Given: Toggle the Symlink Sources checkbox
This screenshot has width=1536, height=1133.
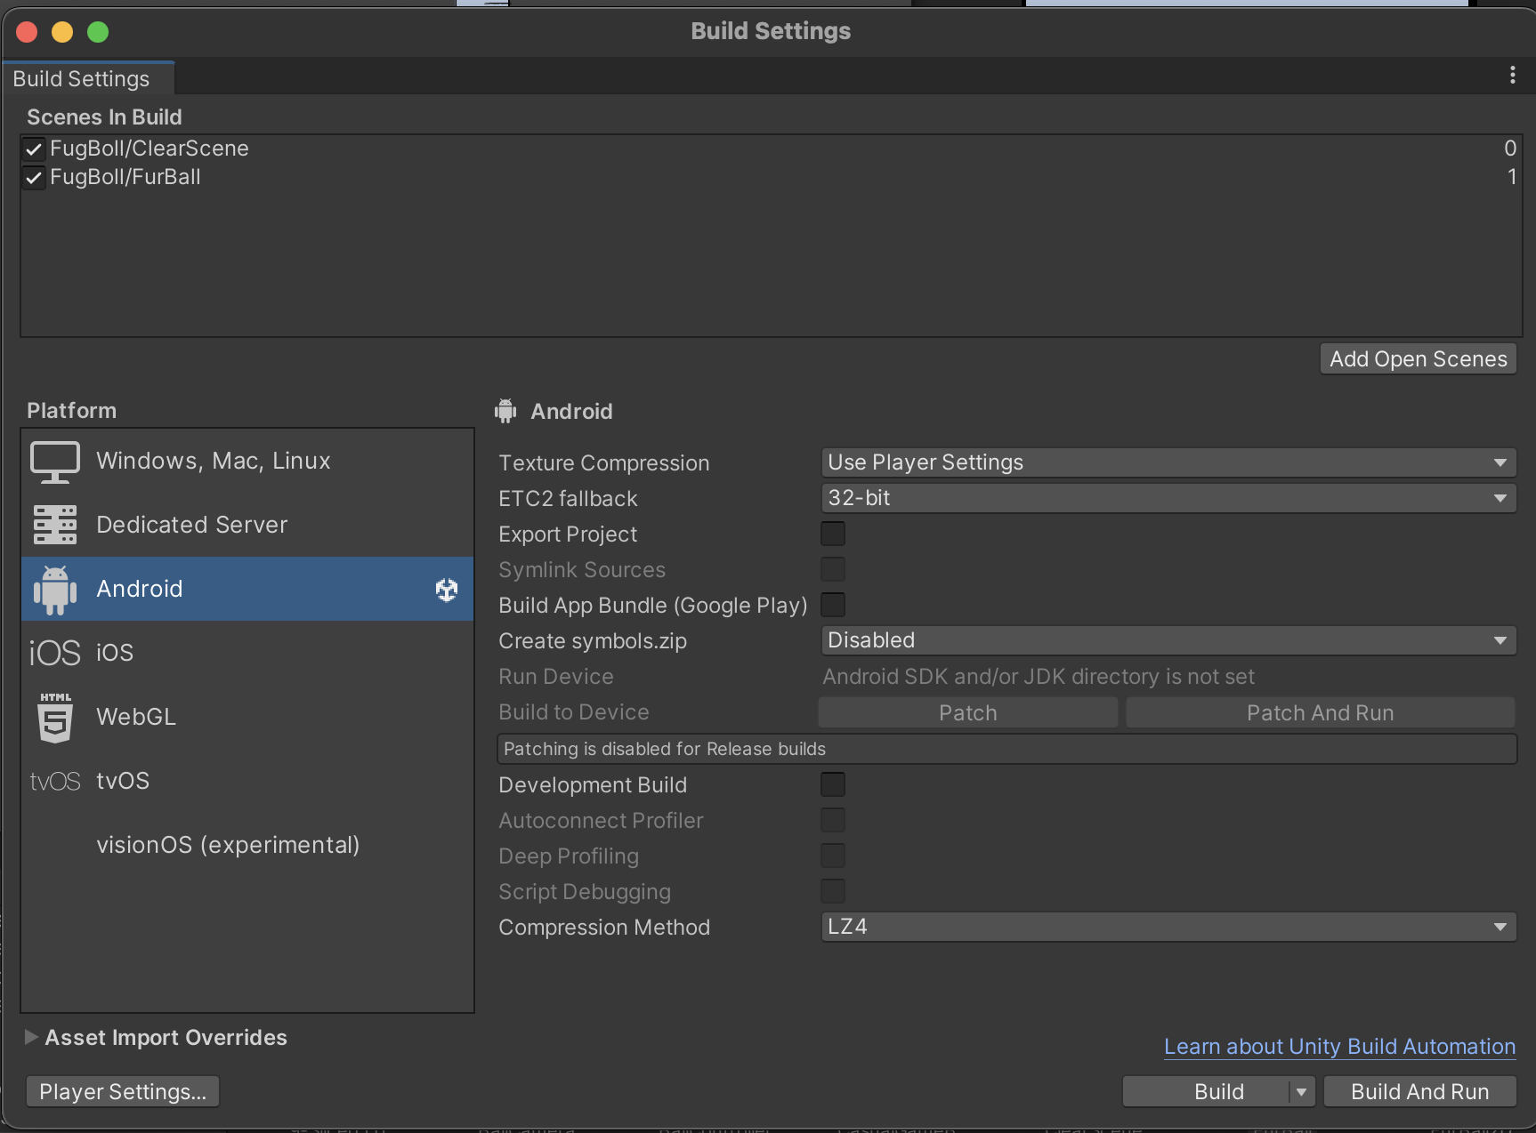Looking at the screenshot, I should [x=833, y=569].
